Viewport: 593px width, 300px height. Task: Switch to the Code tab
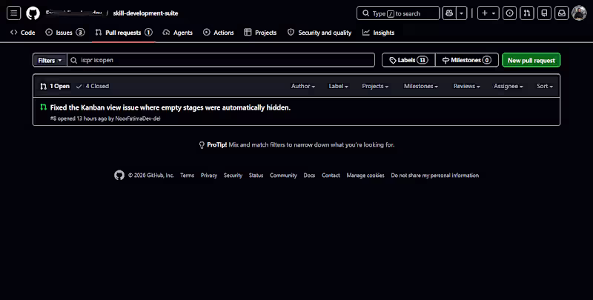click(23, 33)
